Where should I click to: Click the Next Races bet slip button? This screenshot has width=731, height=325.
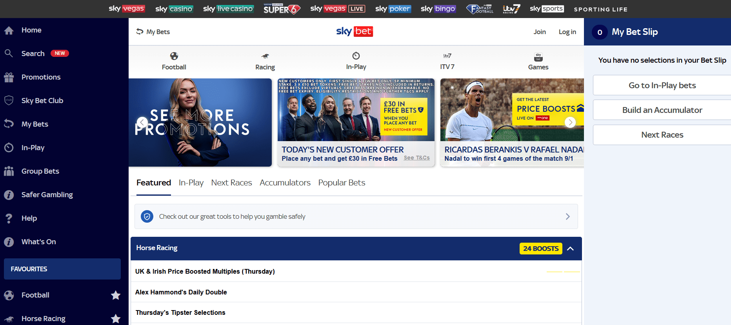pos(662,134)
